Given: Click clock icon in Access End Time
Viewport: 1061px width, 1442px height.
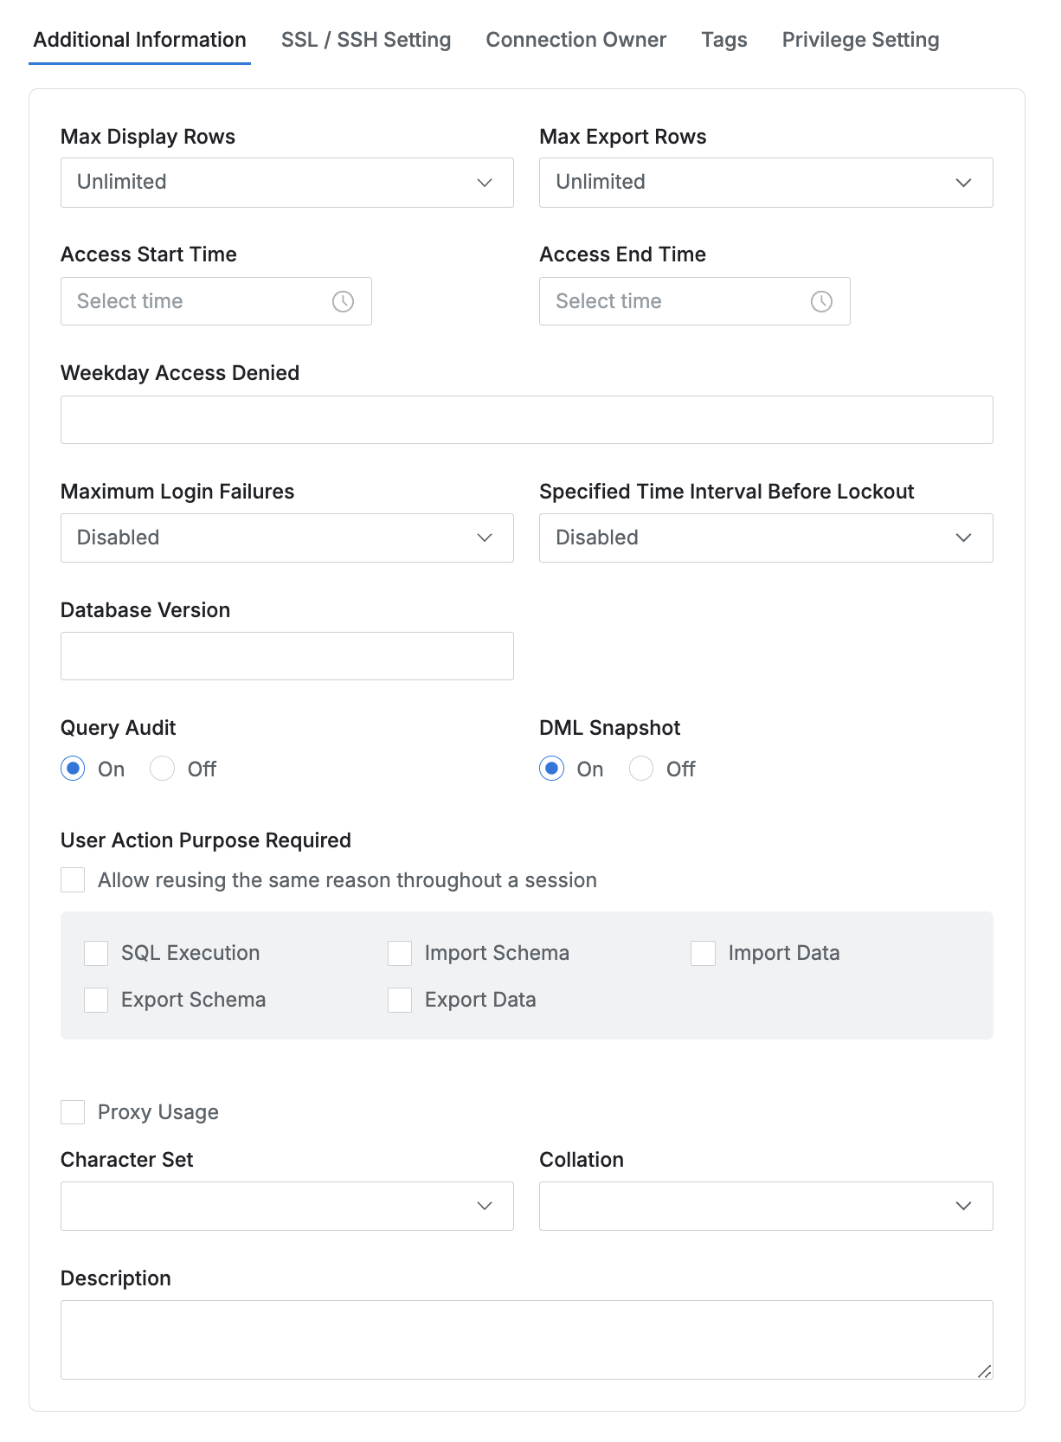Looking at the screenshot, I should pos(821,301).
